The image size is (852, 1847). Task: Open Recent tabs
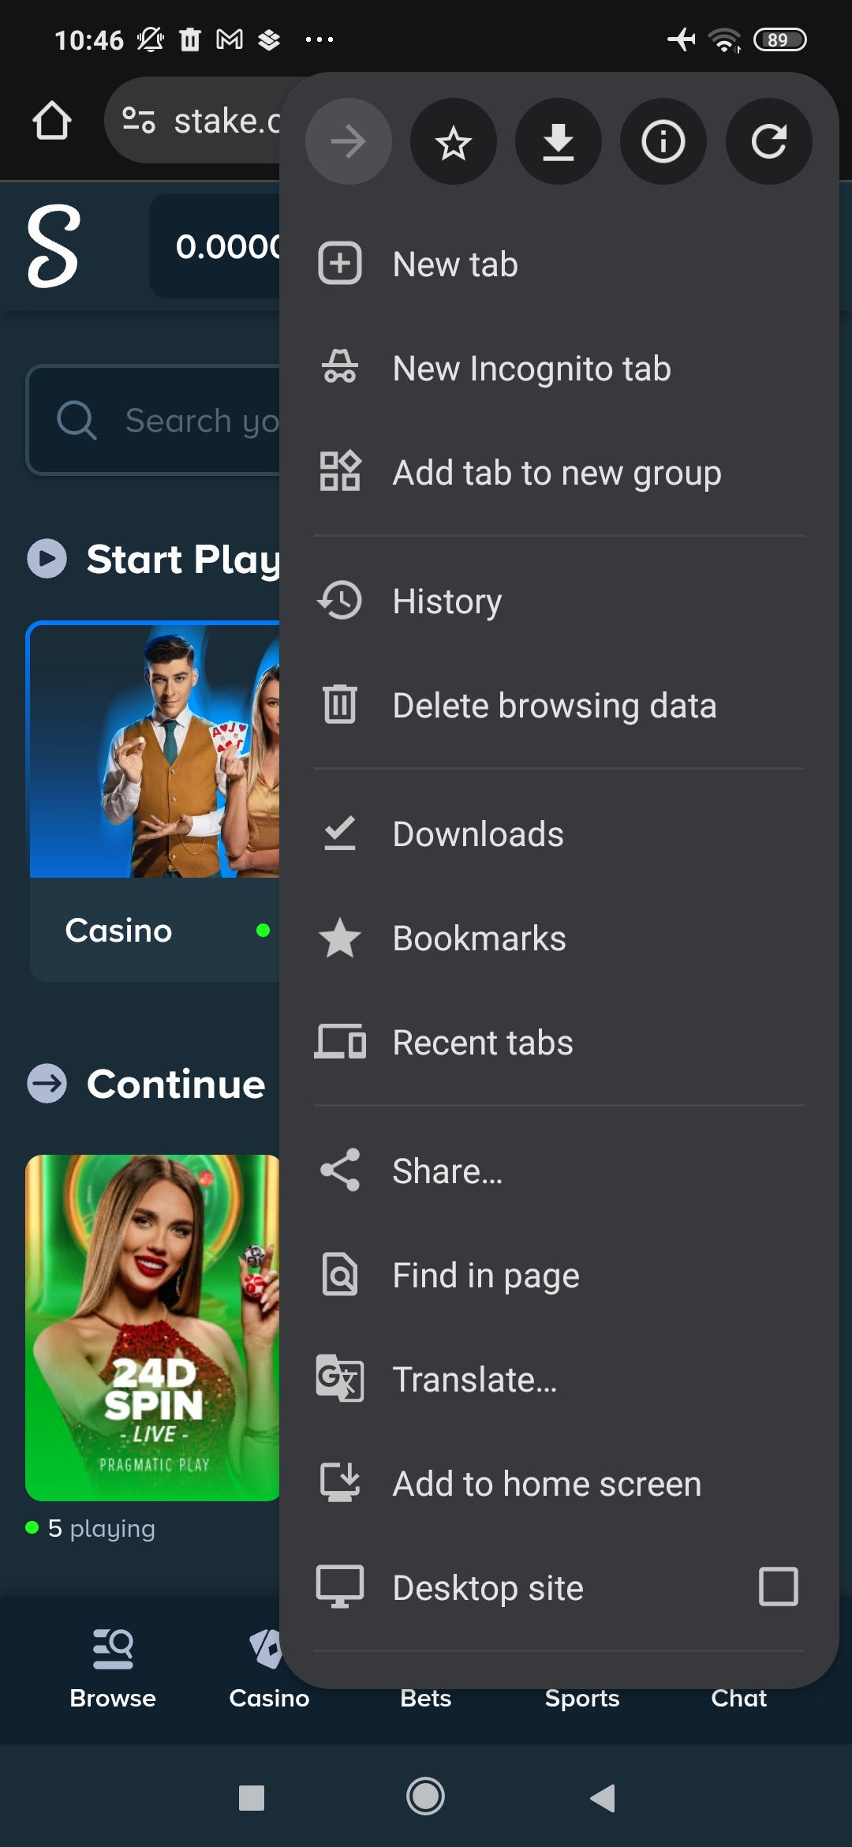559,1042
